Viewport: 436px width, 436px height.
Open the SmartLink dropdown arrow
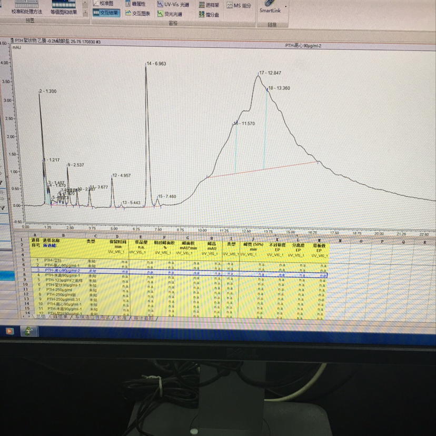285,6
